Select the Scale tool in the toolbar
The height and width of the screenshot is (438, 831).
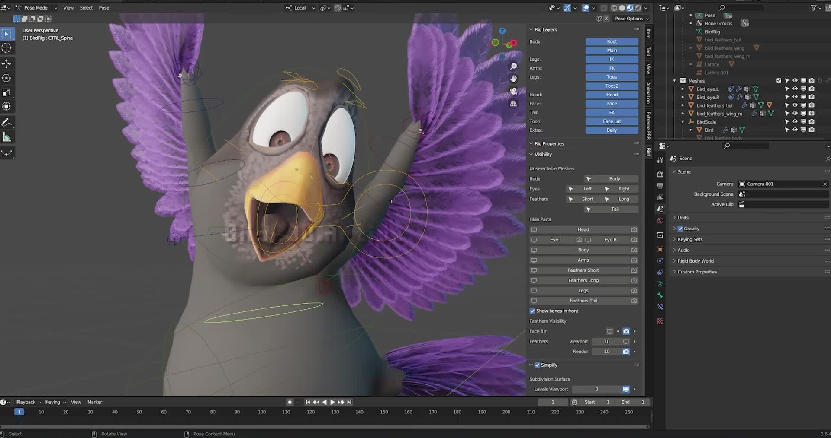click(6, 92)
